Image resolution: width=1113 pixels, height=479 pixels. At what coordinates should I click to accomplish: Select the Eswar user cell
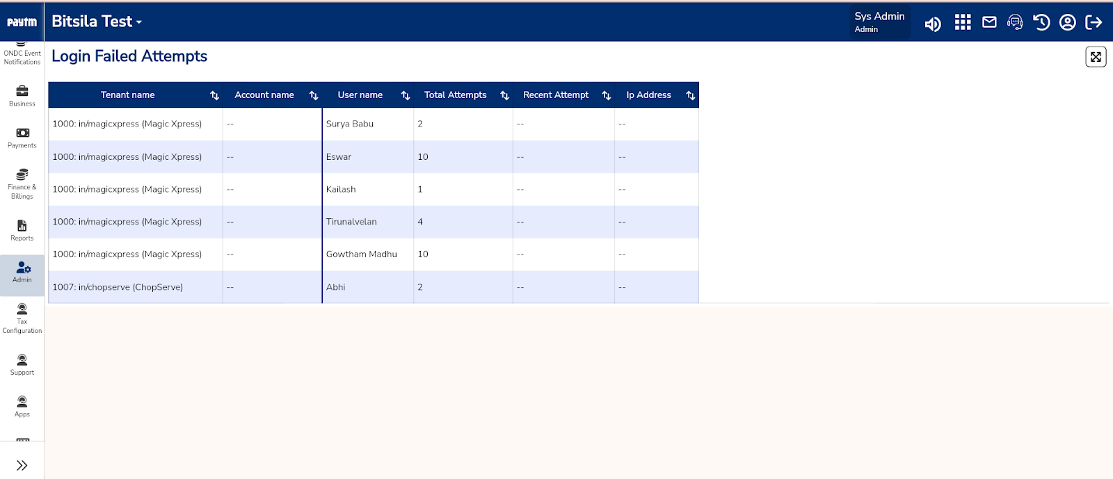368,156
